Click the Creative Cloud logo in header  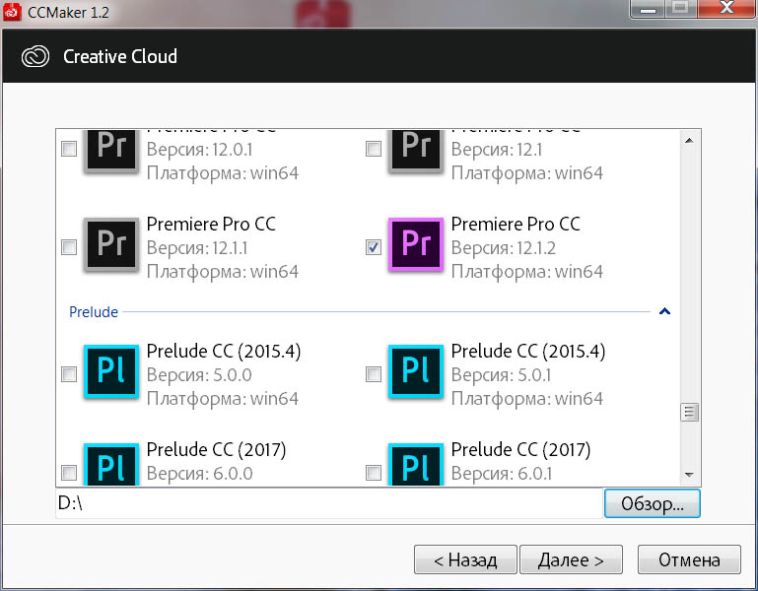click(x=35, y=56)
